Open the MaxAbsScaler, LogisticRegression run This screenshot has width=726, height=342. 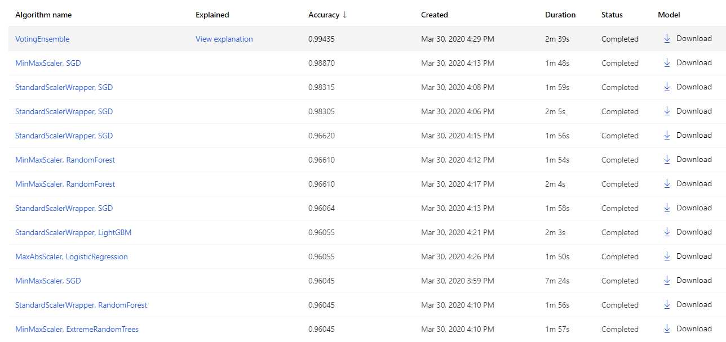(71, 256)
